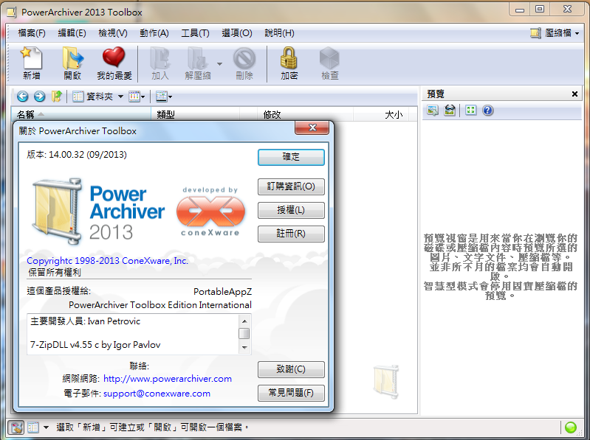Expand the 解壓縮 dropdown arrow
Viewport: 590px width, 440px height.
point(219,64)
